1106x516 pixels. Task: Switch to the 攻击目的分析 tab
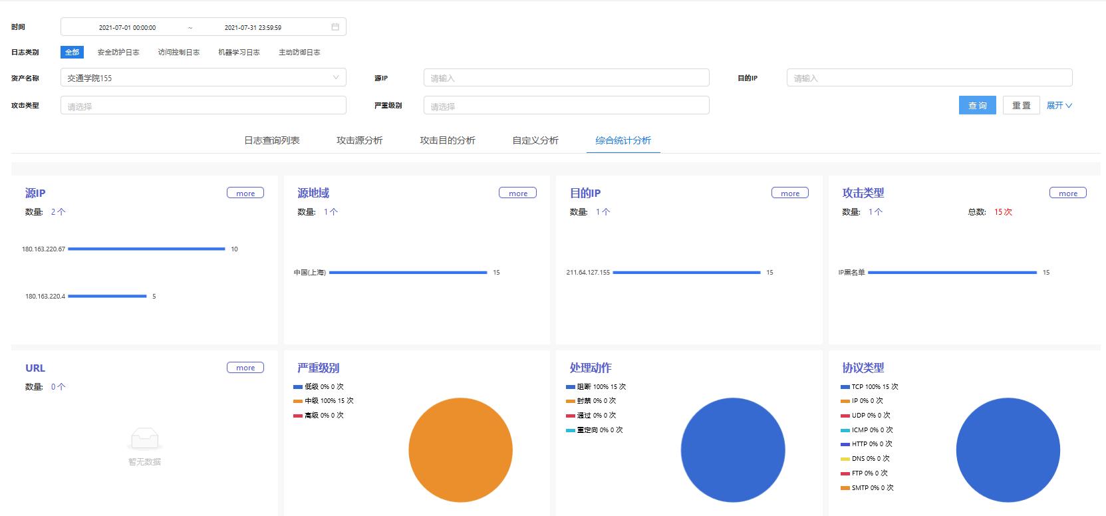(x=447, y=140)
